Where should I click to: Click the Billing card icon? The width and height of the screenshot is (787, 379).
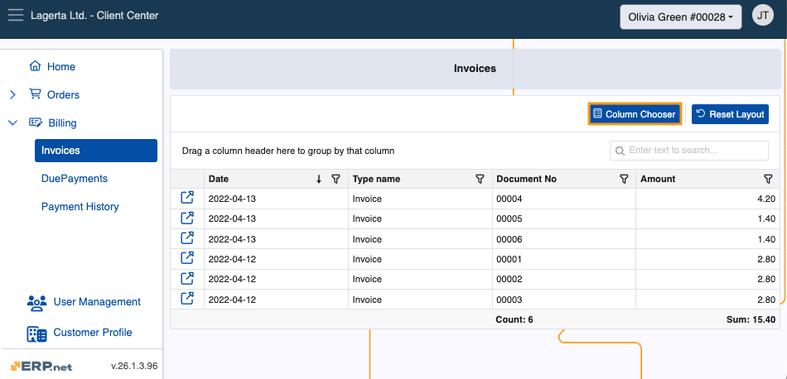[x=36, y=122]
